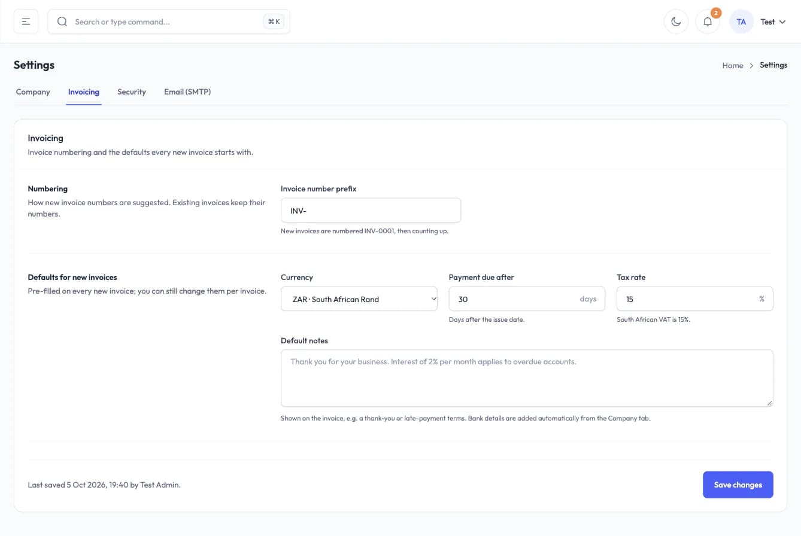
Task: Click the Currency field label
Action: (297, 278)
